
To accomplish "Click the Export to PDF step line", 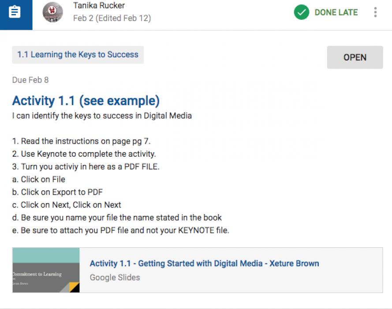I will pyautogui.click(x=57, y=192).
